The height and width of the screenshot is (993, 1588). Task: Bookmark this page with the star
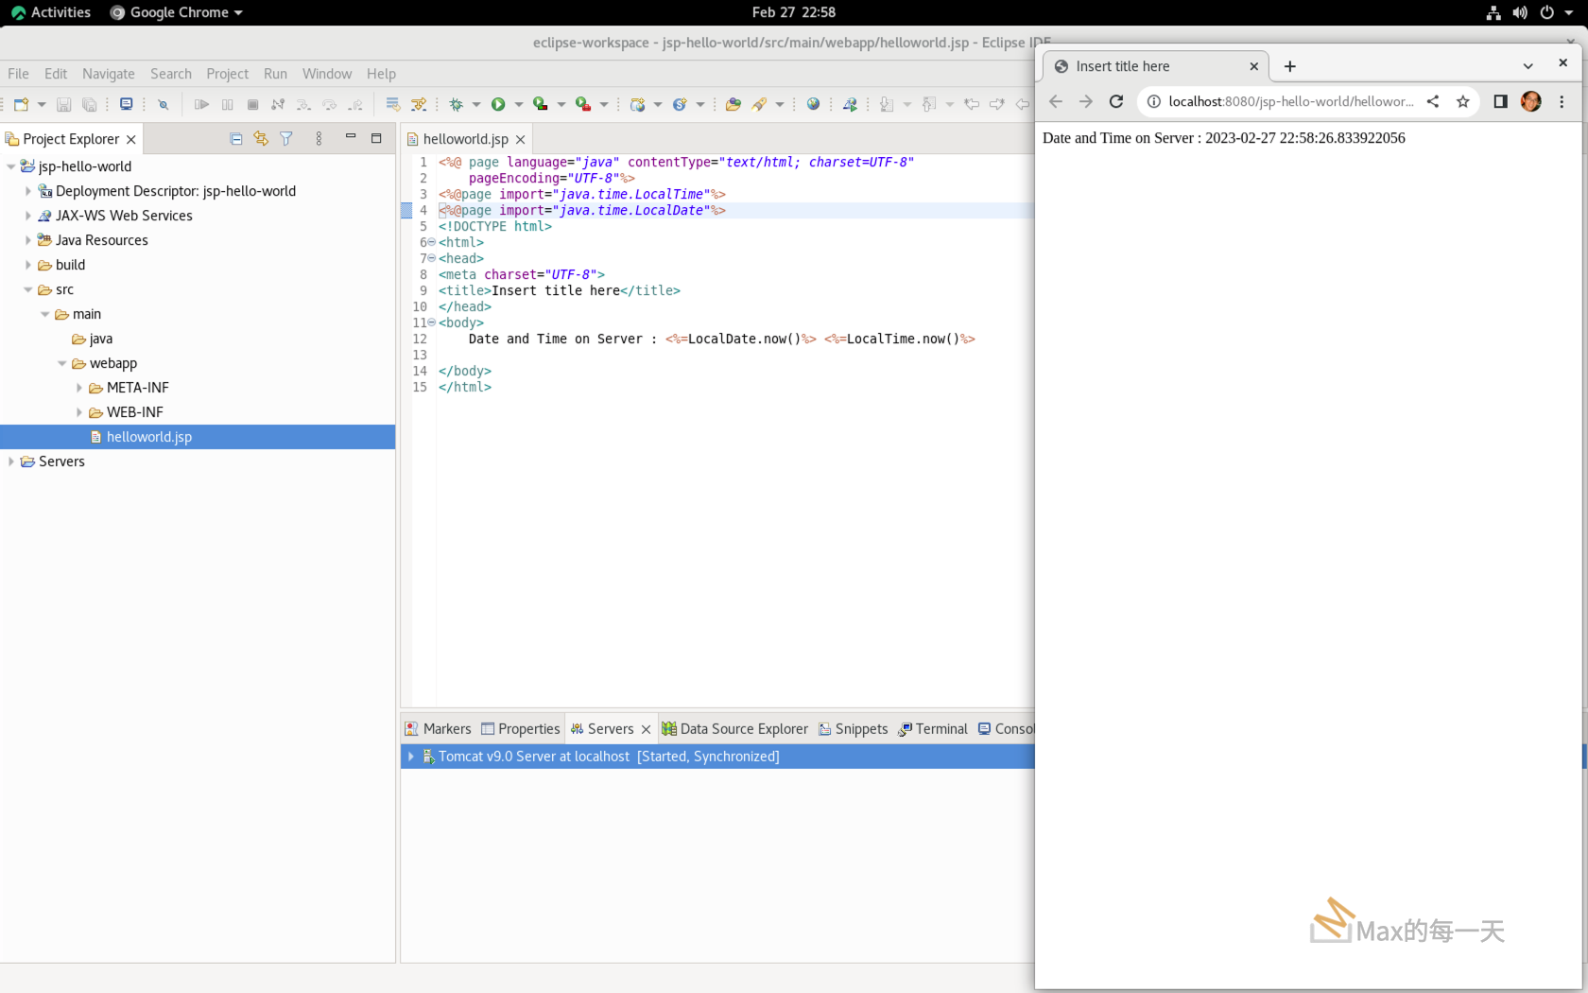click(x=1463, y=101)
